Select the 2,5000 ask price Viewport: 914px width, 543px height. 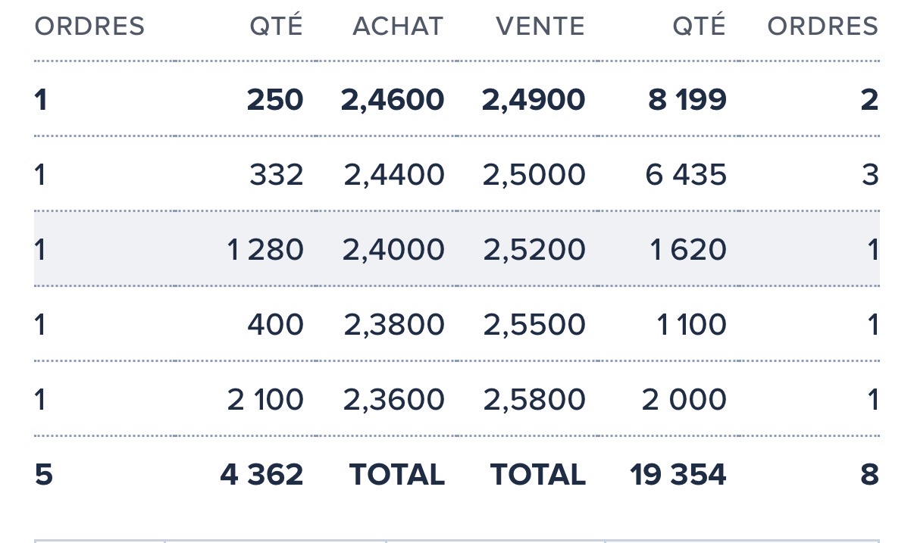(534, 175)
